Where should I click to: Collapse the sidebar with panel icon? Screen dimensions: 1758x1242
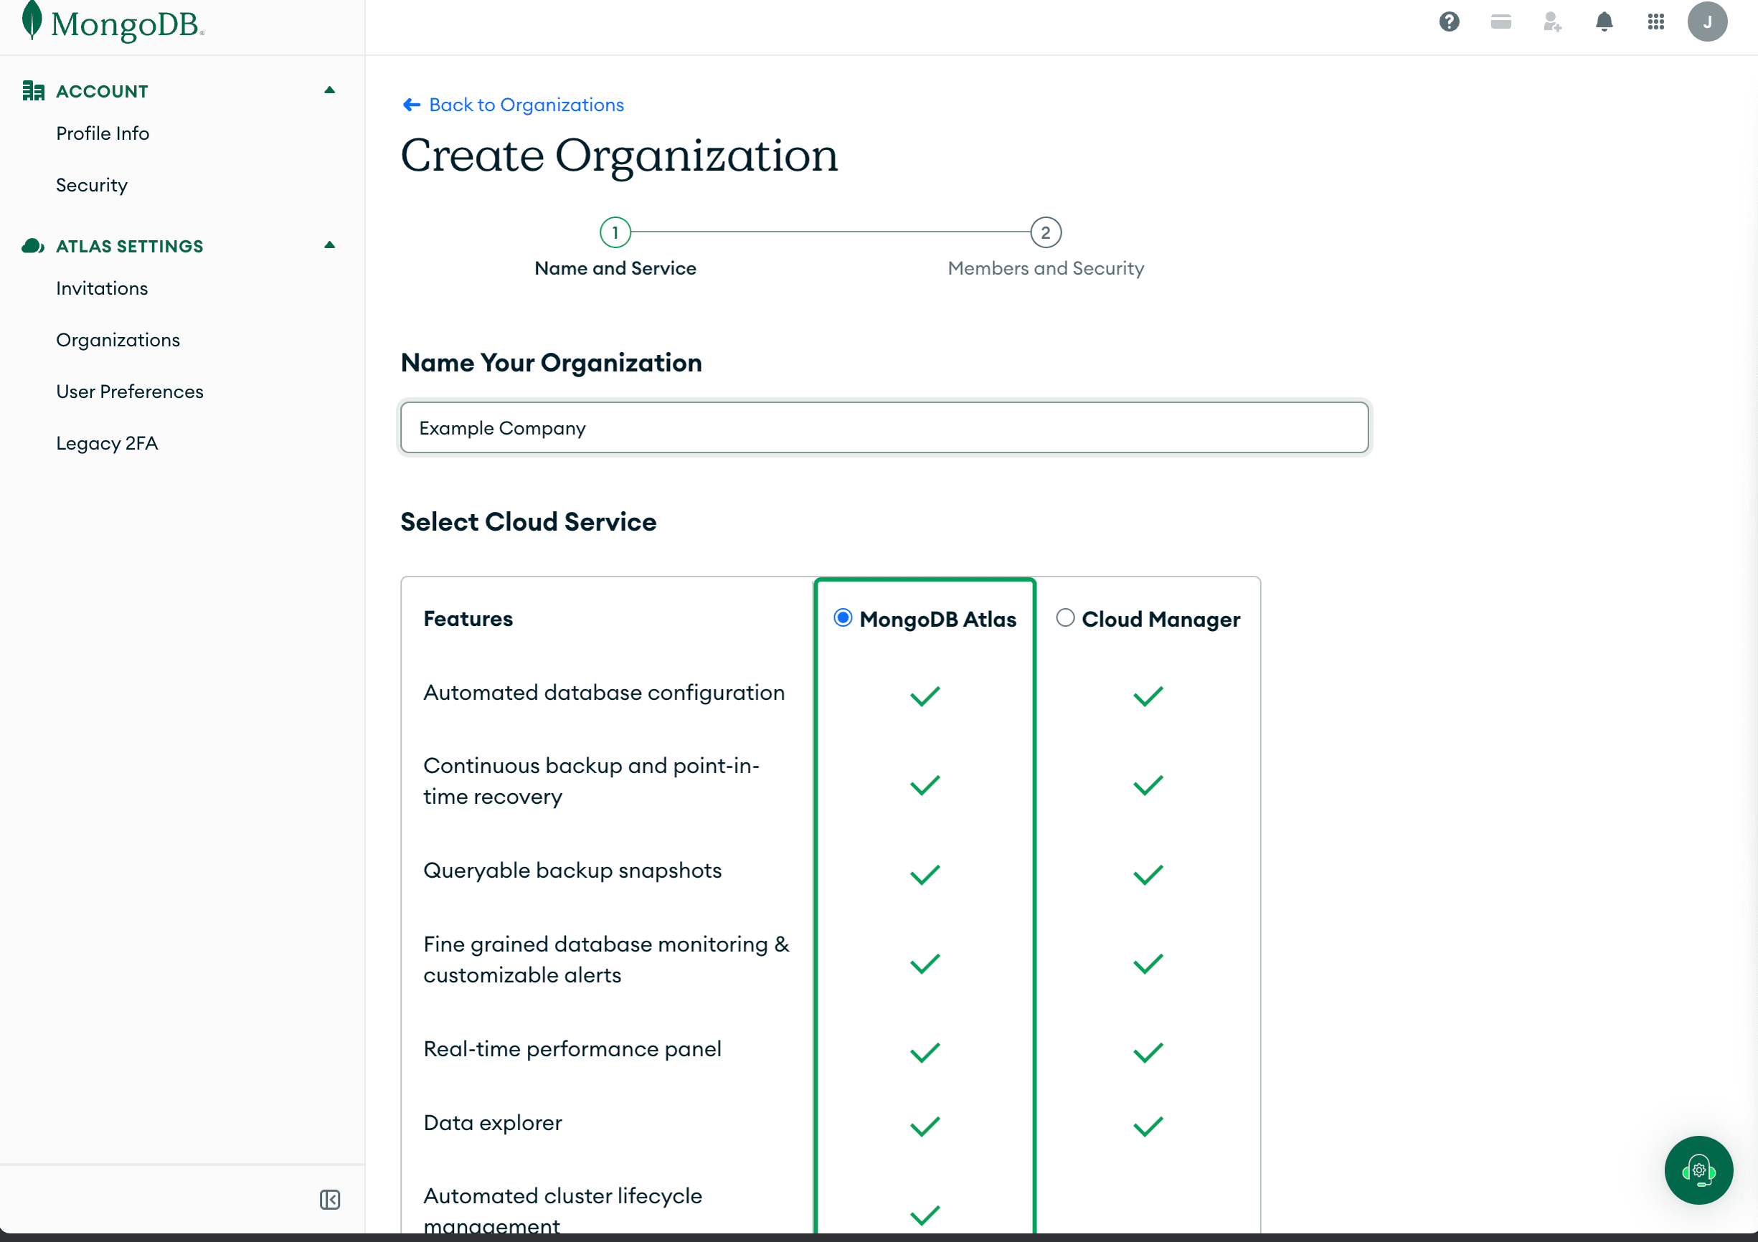[330, 1199]
